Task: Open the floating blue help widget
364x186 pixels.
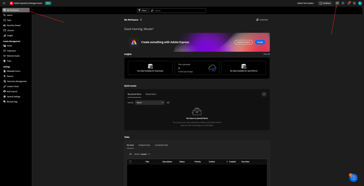Action: 353,177
